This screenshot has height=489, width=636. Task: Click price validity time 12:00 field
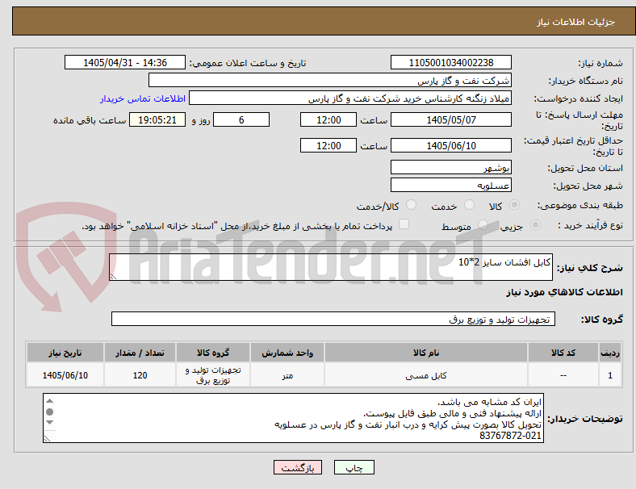coord(328,145)
